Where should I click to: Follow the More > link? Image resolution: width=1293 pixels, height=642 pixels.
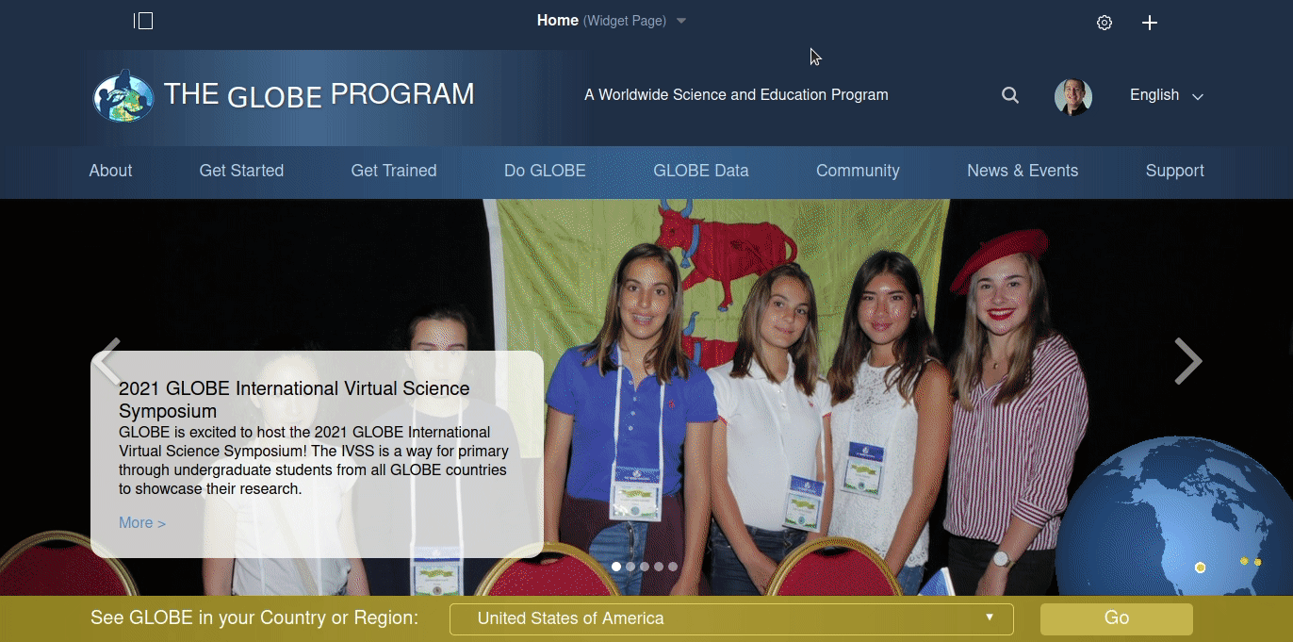point(142,523)
